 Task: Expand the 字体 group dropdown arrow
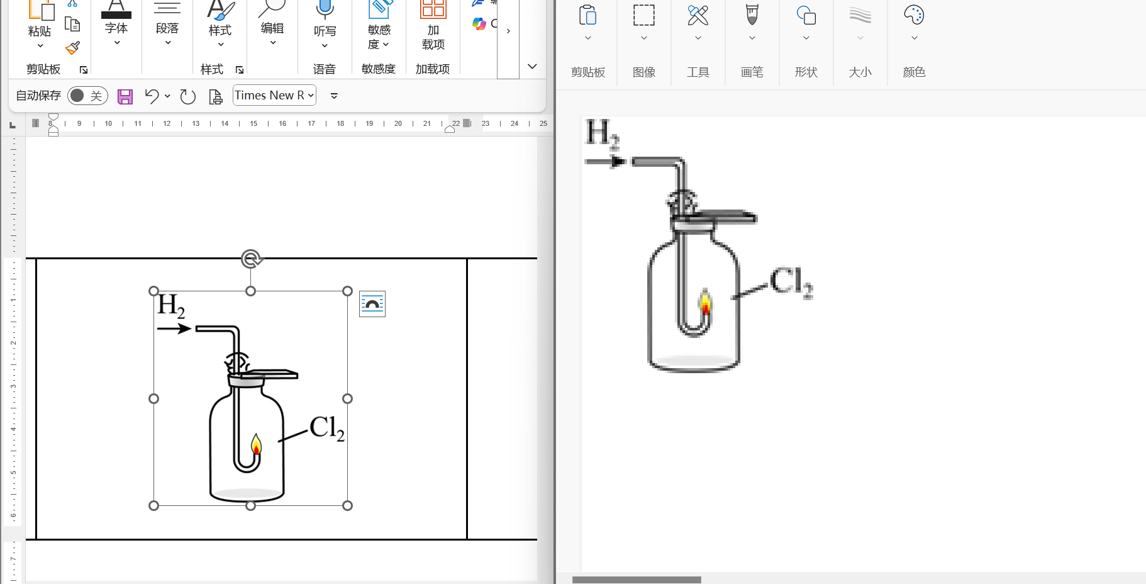(x=117, y=43)
